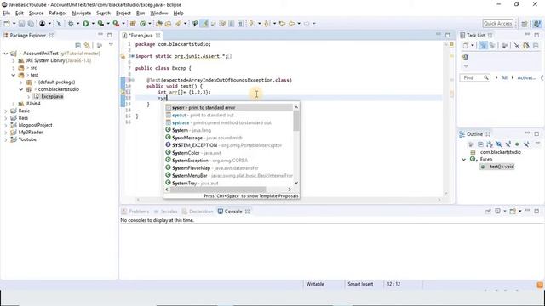The image size is (545, 306).
Task: Collapse Excep class in Outline
Action: (x=463, y=160)
